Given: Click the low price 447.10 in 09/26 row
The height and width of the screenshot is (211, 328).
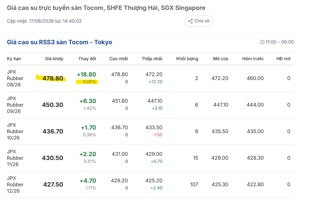Looking at the screenshot, I should 155,101.
